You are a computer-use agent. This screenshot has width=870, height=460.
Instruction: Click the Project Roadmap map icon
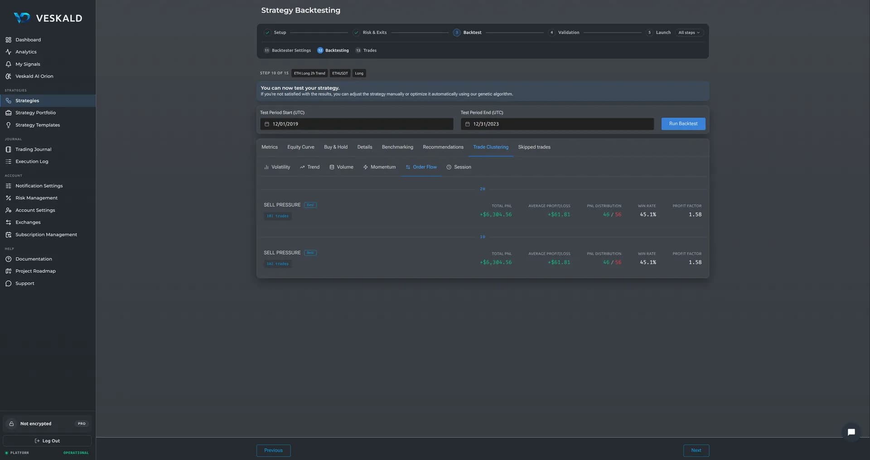(x=8, y=271)
